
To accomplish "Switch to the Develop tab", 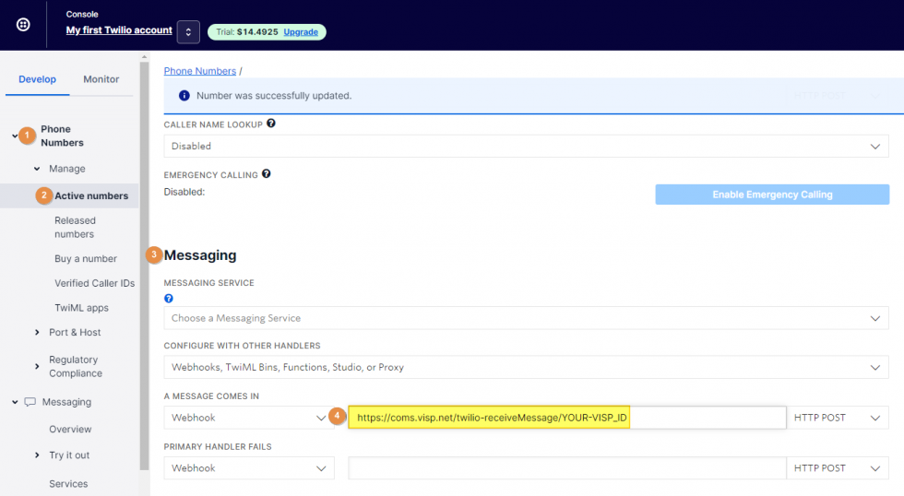I will [x=38, y=79].
